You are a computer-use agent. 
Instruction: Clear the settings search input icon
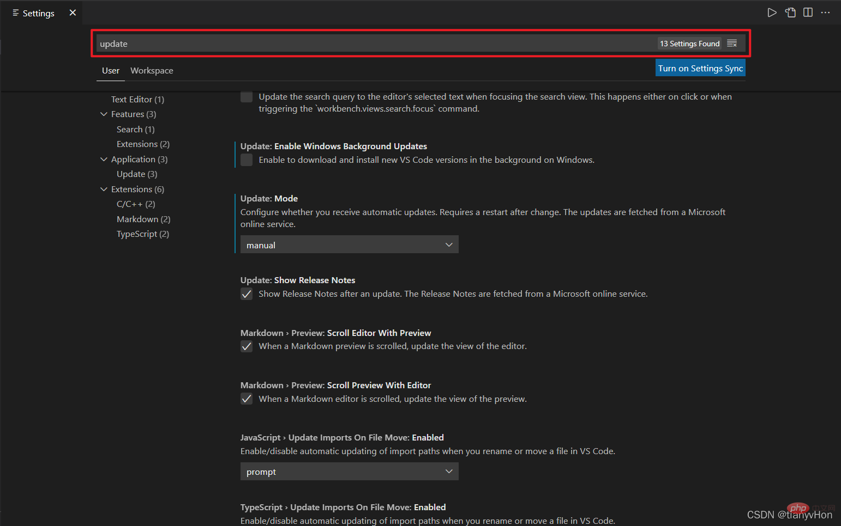point(732,44)
